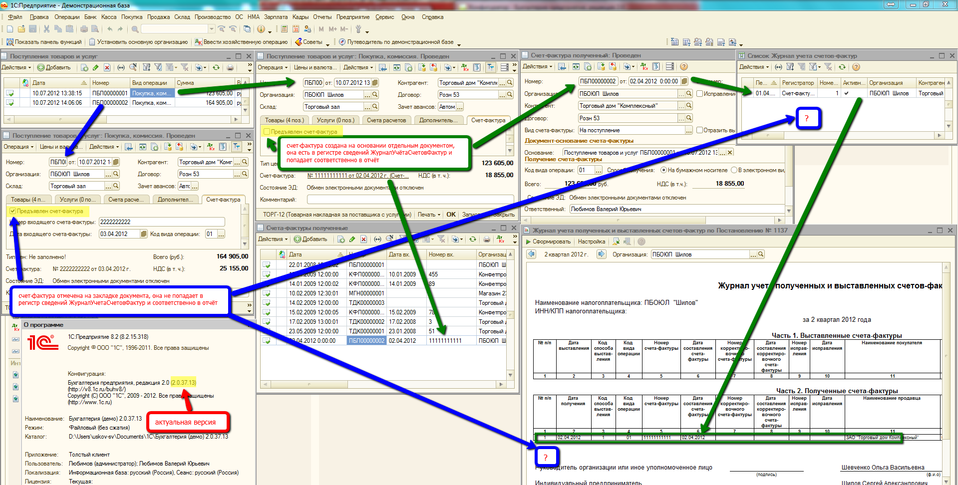Open the Покупка menu
The image size is (958, 485).
pyautogui.click(x=132, y=17)
